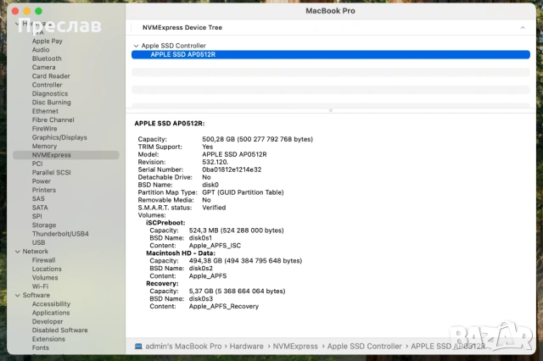The width and height of the screenshot is (543, 361).
Task: Click the split pane divider handle
Action: click(331, 110)
